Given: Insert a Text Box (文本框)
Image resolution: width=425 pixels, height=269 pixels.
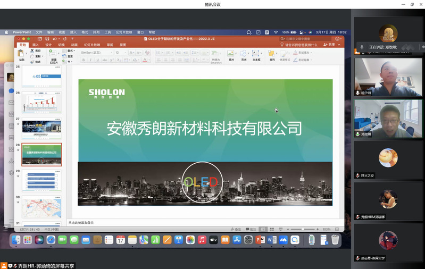Looking at the screenshot, I should [x=256, y=54].
